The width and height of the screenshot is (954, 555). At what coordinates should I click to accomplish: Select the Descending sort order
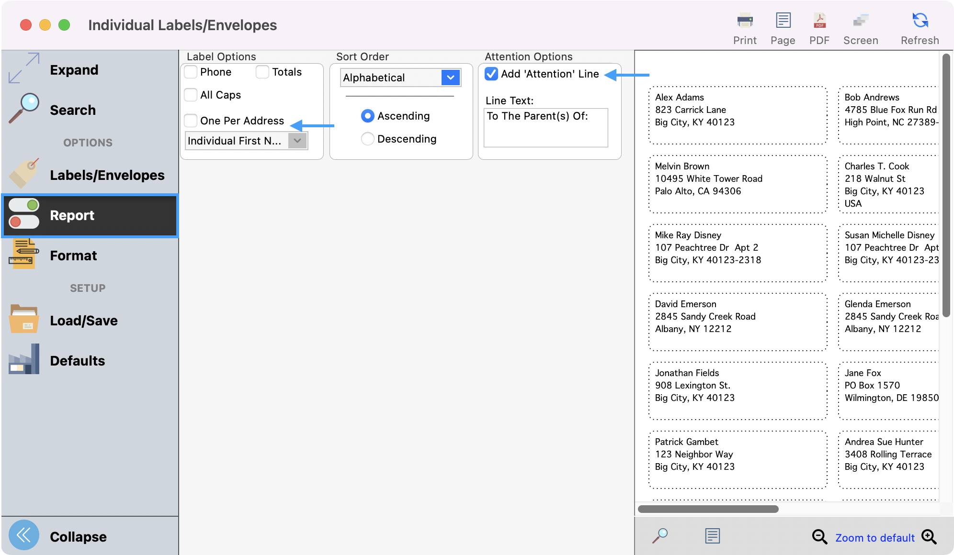tap(367, 139)
